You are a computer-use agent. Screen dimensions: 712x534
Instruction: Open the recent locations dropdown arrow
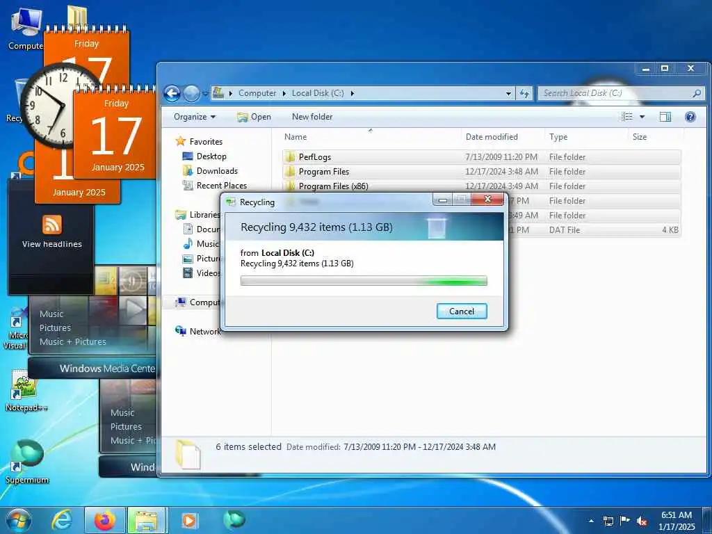(205, 94)
